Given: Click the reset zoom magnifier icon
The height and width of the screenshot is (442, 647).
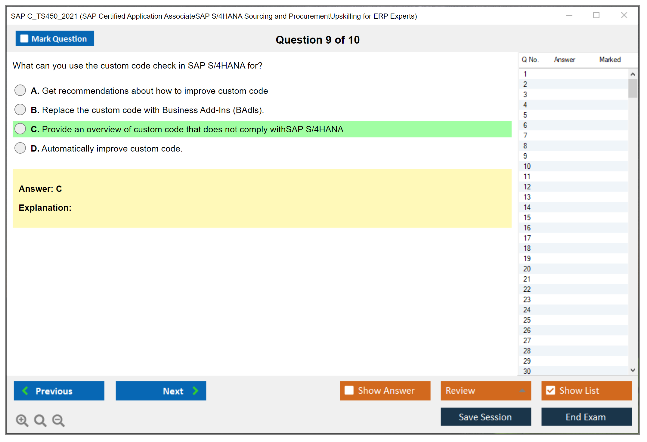Looking at the screenshot, I should pyautogui.click(x=40, y=420).
